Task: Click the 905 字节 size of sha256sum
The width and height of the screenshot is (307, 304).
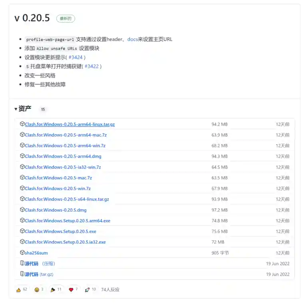Action: 220,253
